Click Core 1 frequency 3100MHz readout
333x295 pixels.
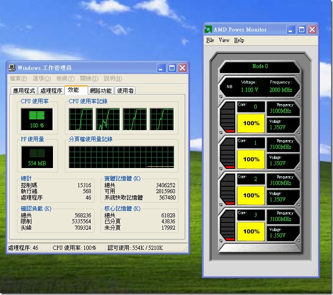click(x=280, y=147)
